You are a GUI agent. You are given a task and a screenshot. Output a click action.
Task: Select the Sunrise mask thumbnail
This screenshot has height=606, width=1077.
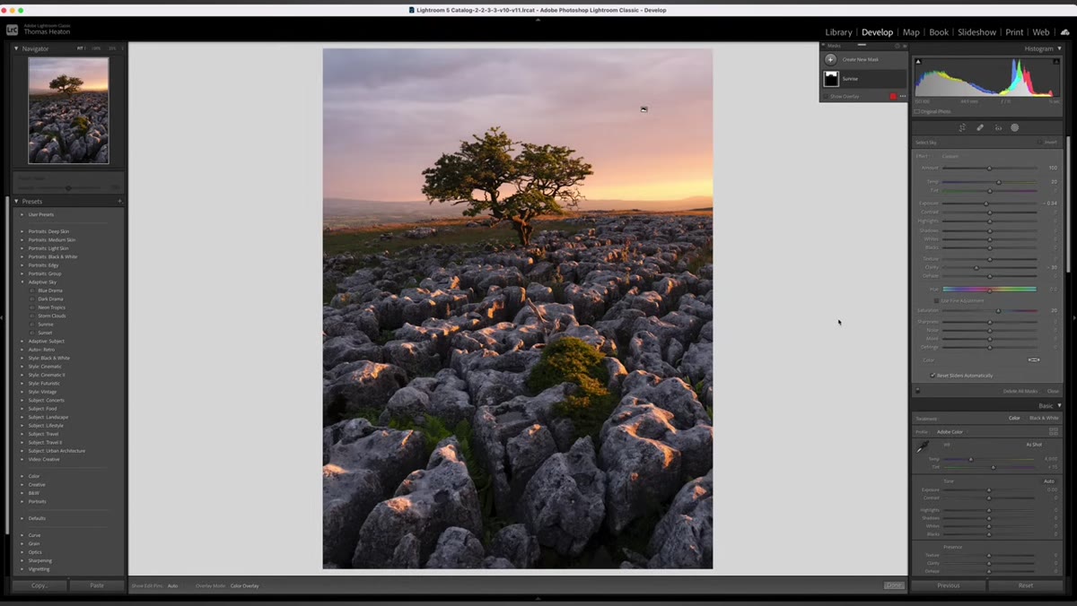(831, 79)
